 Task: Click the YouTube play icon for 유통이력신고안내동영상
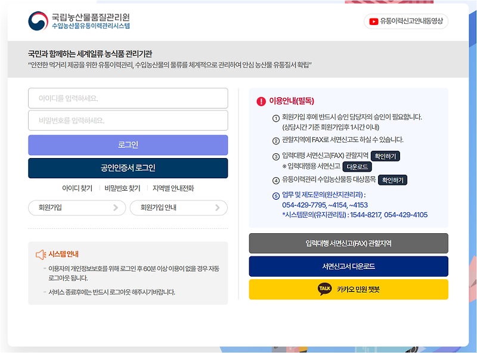click(373, 20)
